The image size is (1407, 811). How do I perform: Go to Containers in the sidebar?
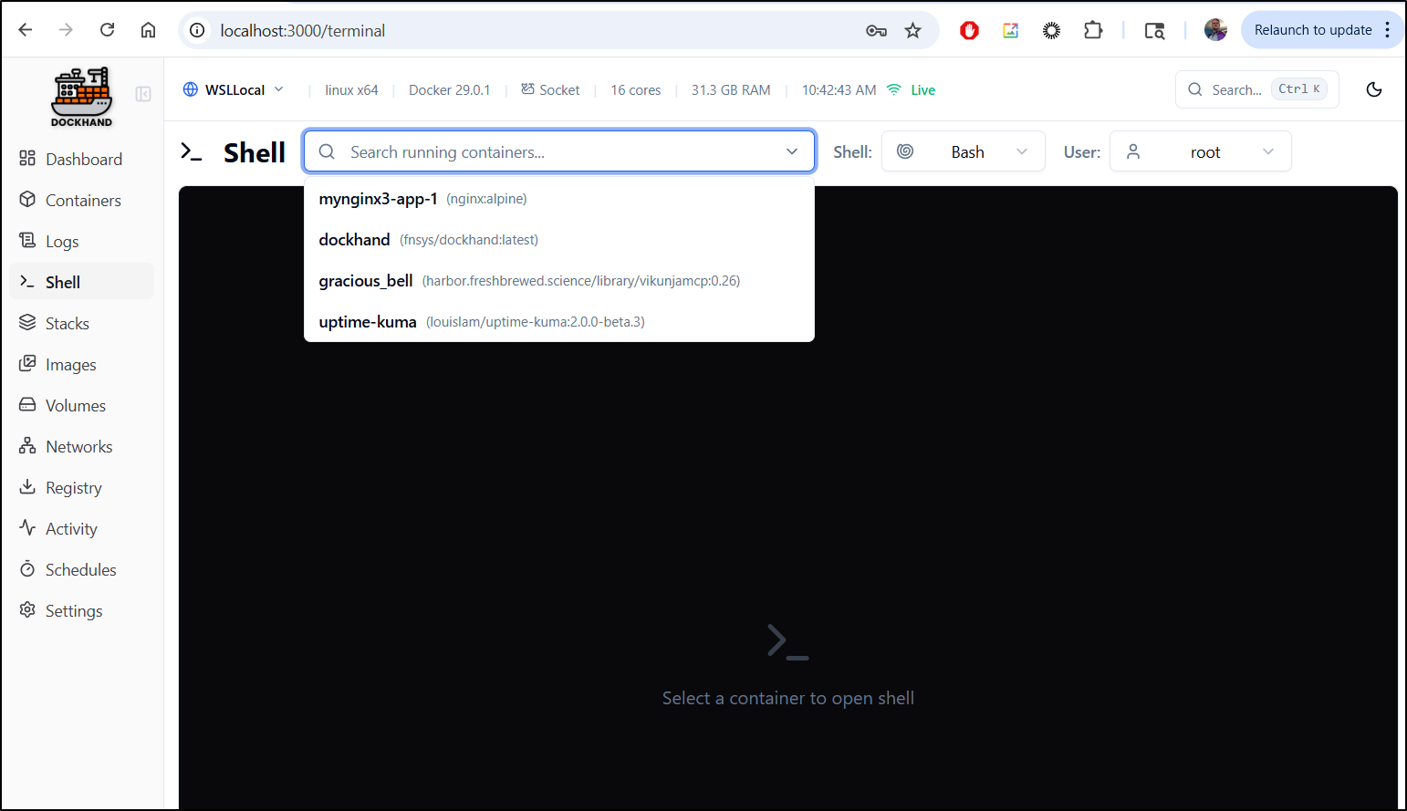(x=82, y=201)
